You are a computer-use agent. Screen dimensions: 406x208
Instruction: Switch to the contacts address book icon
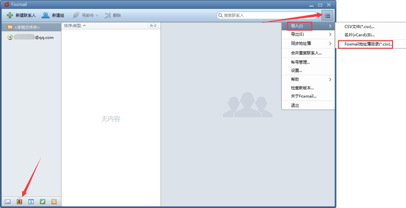[x=19, y=201]
